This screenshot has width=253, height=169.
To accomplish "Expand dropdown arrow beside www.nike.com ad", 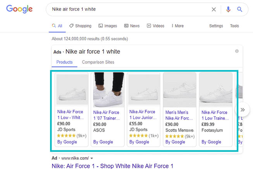I will (x=92, y=158).
